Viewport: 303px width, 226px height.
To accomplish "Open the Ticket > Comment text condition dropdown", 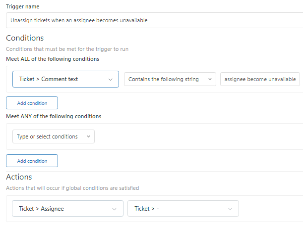I will coord(65,79).
